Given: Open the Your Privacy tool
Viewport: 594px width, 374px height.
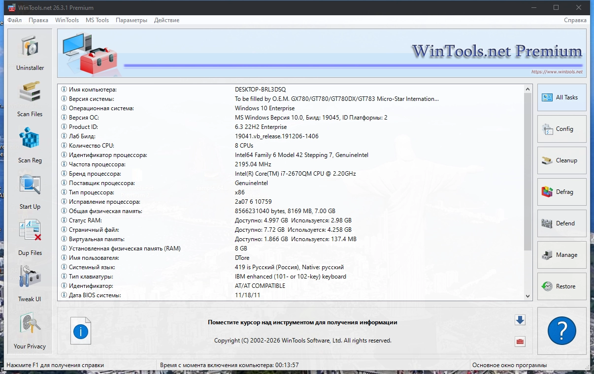Looking at the screenshot, I should point(30,330).
